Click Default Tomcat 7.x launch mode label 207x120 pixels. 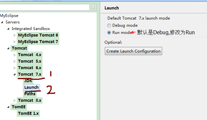pyautogui.click(x=139, y=18)
